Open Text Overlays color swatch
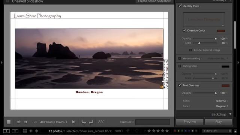This screenshot has width=240, height=135. coord(225,85)
